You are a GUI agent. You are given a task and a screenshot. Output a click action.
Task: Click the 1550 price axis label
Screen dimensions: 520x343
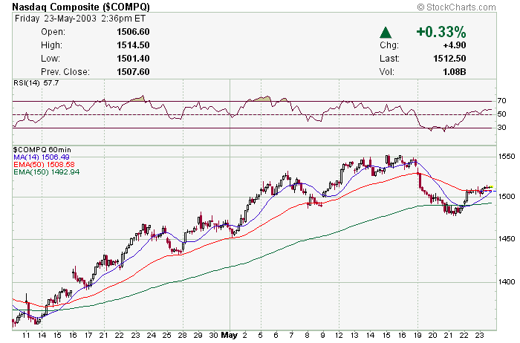coord(507,157)
